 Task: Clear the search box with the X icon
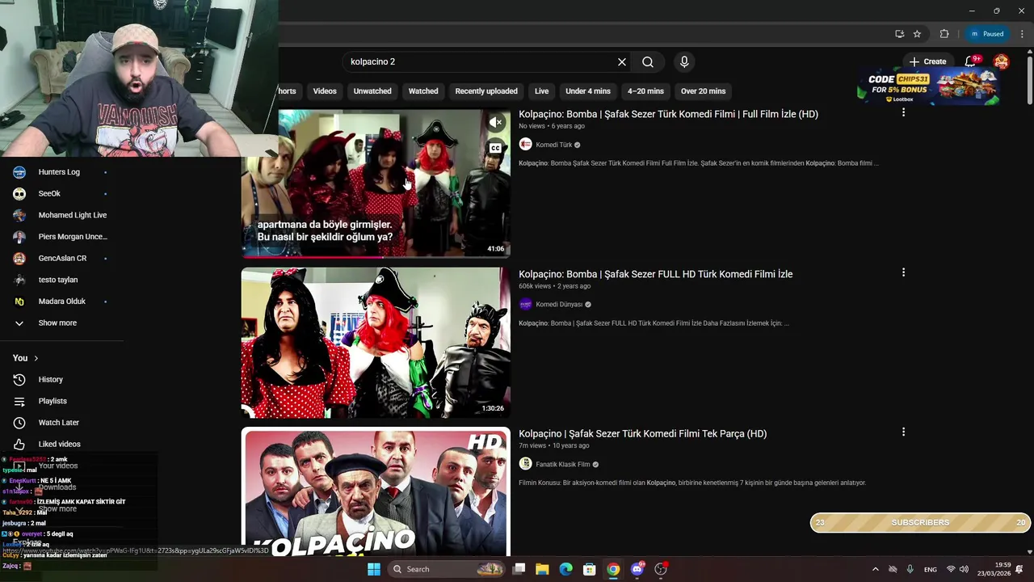click(x=622, y=62)
